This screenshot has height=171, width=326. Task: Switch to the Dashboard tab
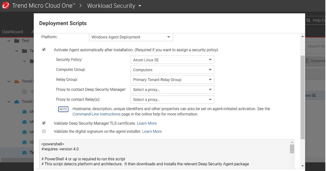click(12, 32)
